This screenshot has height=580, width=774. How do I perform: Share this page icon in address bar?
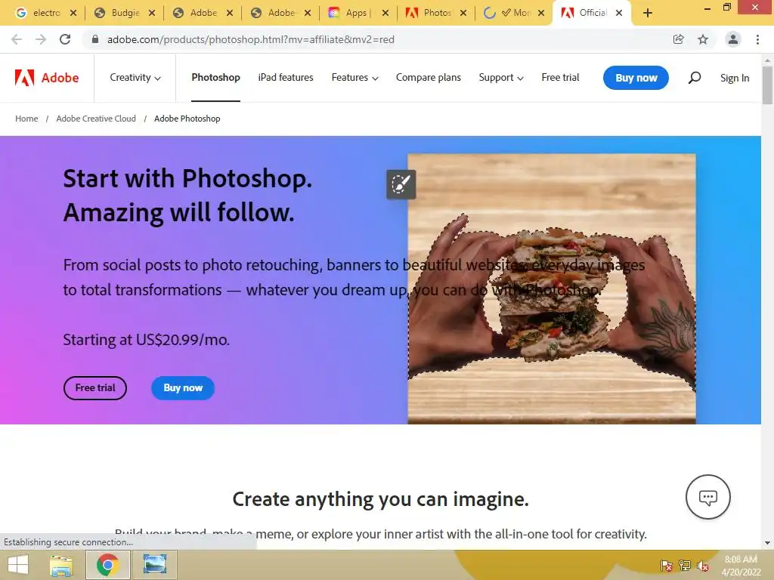[679, 39]
